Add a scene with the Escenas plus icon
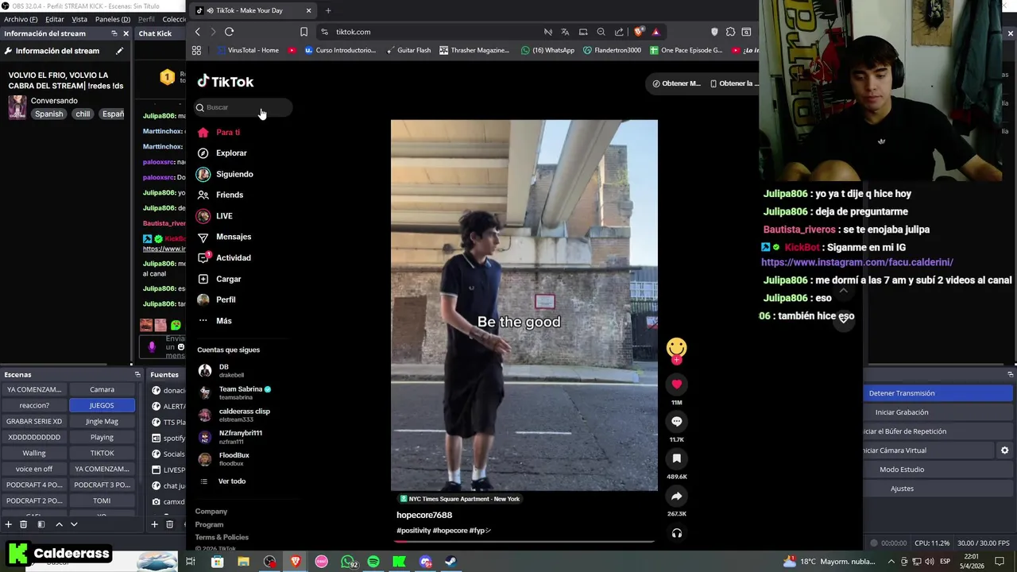This screenshot has height=572, width=1017. pyautogui.click(x=8, y=524)
